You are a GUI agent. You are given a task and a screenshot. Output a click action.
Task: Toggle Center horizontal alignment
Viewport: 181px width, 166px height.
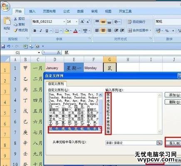[x=103, y=30]
